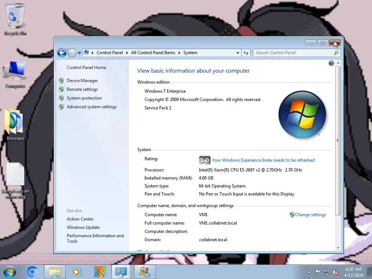Click shield icon beside Advanced system settings
Viewport: 372px width, 279px height.
[61, 107]
